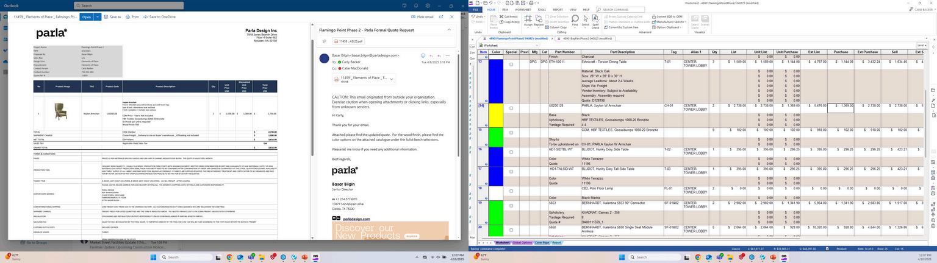This screenshot has width=937, height=263.
Task: Switch to the VIEW ribbon tab
Action: pyautogui.click(x=573, y=10)
